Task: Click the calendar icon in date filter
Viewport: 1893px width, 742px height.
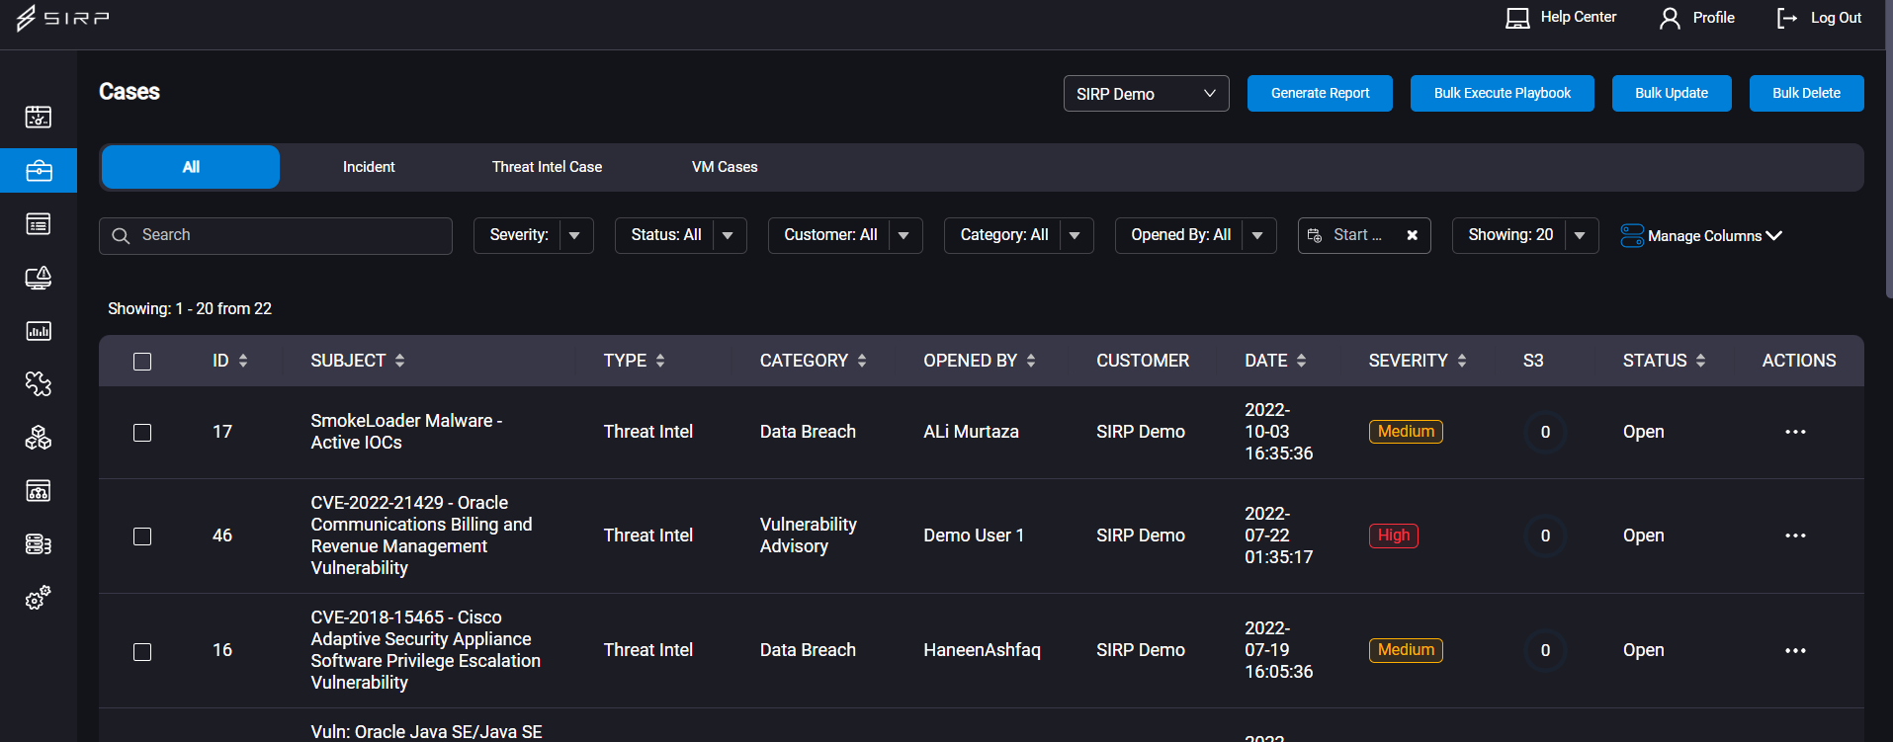Action: click(1315, 235)
